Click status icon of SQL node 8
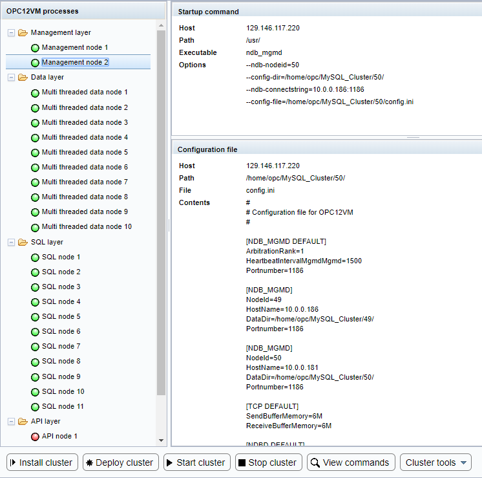 click(35, 362)
